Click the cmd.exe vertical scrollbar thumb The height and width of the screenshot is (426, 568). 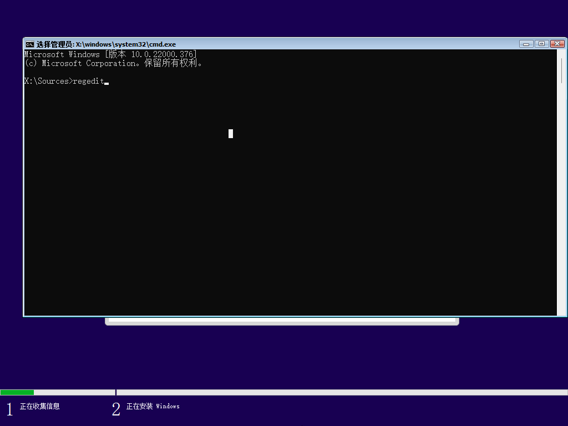coord(562,70)
